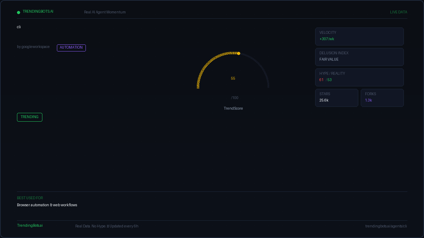Open the TrendingBots.ai footer link
This screenshot has width=424, height=238.
(x=30, y=226)
